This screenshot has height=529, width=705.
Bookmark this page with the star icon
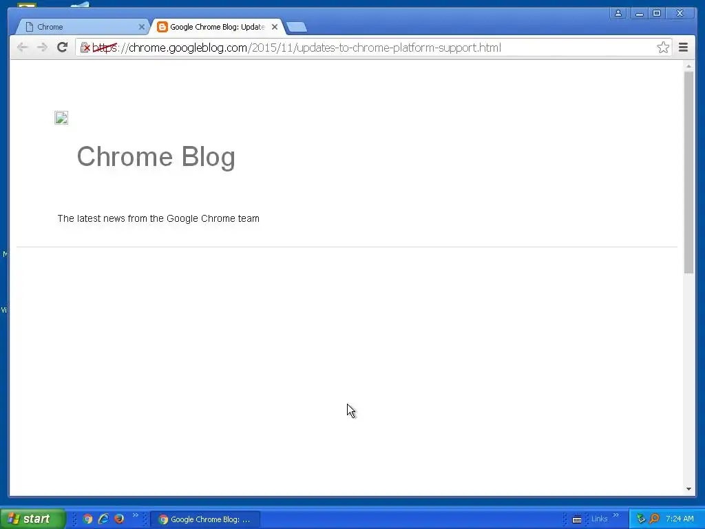663,48
